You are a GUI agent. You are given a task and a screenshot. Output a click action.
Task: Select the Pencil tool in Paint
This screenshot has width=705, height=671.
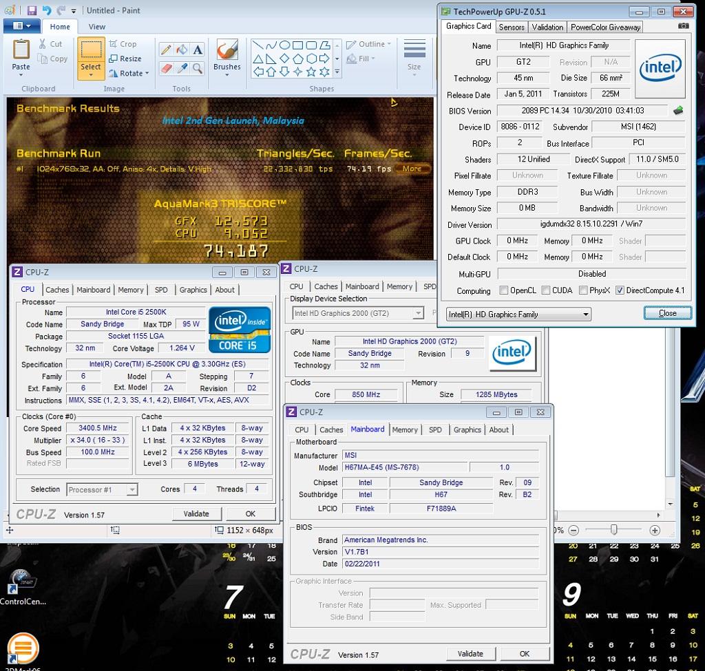coord(166,50)
